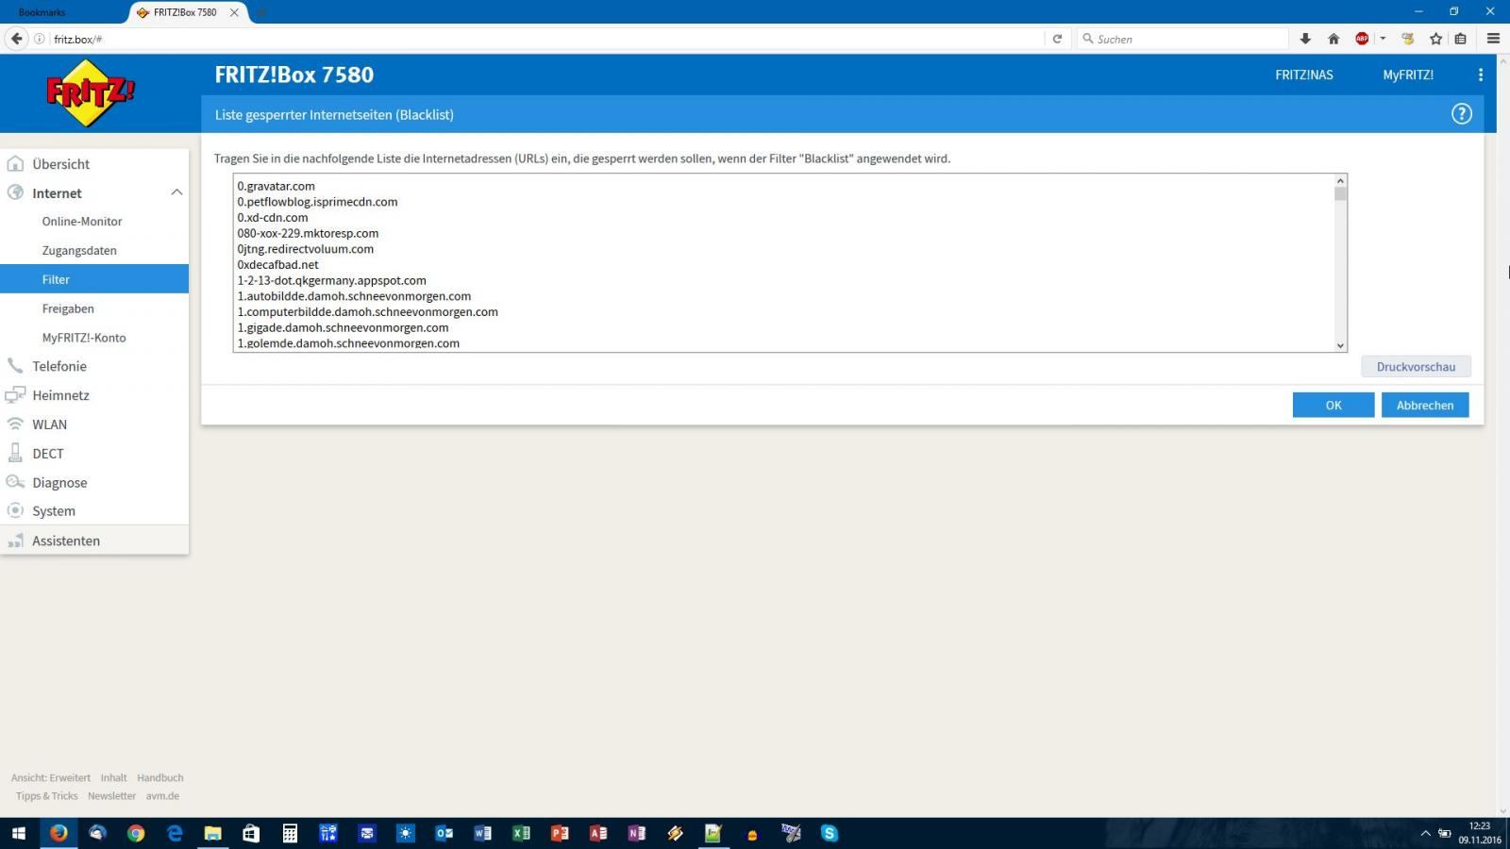The width and height of the screenshot is (1510, 849).
Task: Open Outlook from the taskbar
Action: [x=444, y=833]
